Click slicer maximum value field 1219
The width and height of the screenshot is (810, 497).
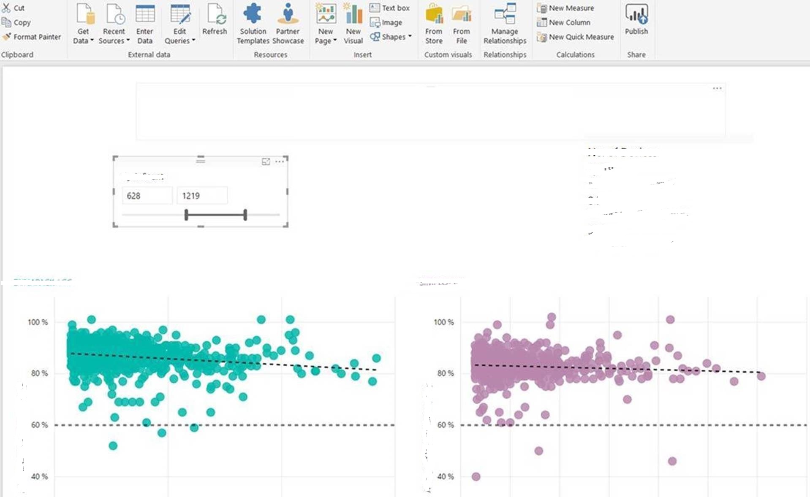point(202,196)
